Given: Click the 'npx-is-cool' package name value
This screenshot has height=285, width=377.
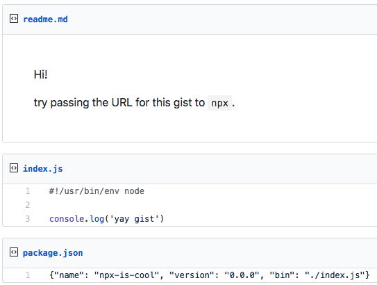Looking at the screenshot, I should [x=127, y=275].
